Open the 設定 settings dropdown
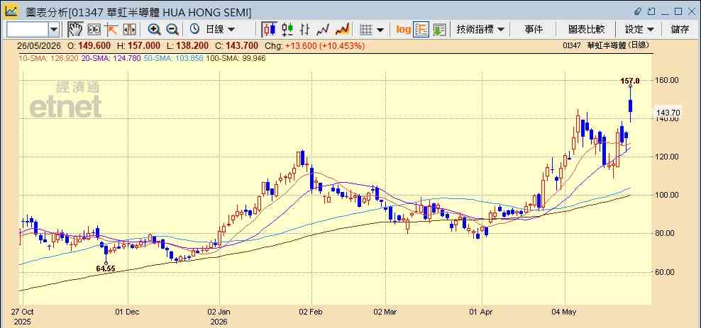The width and height of the screenshot is (701, 328). [x=640, y=30]
